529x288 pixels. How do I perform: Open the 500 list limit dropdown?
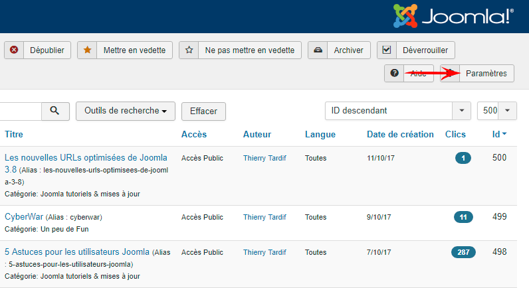pos(496,110)
